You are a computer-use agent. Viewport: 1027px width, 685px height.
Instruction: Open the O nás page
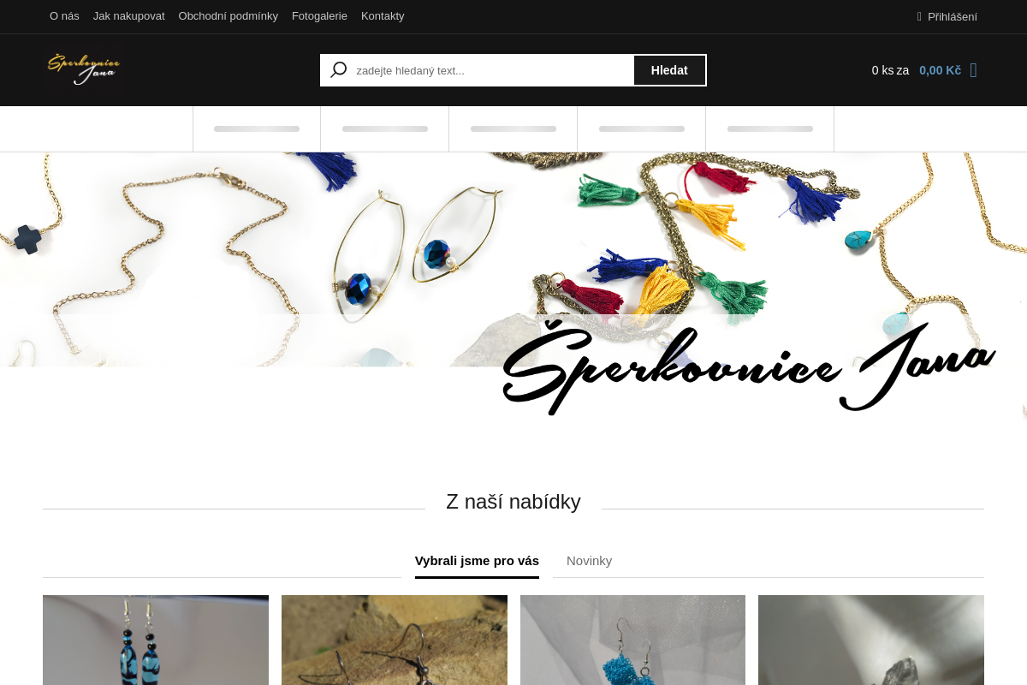click(x=64, y=16)
